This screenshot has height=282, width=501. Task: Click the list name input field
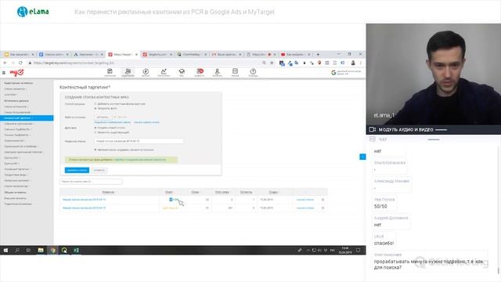click(139, 141)
